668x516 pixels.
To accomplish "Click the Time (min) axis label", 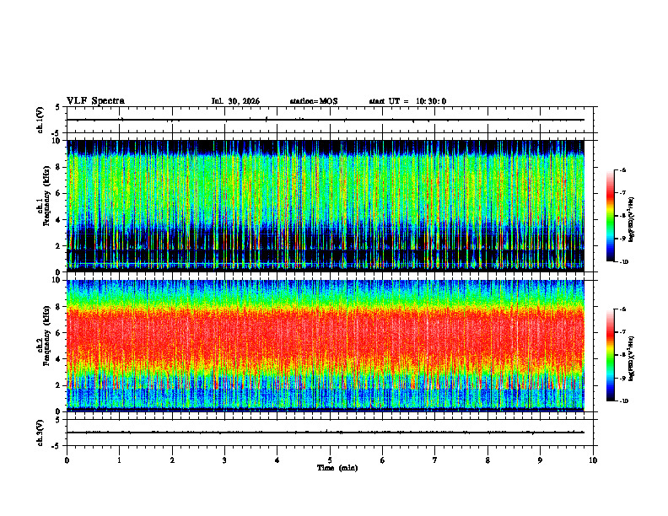I will (337, 468).
